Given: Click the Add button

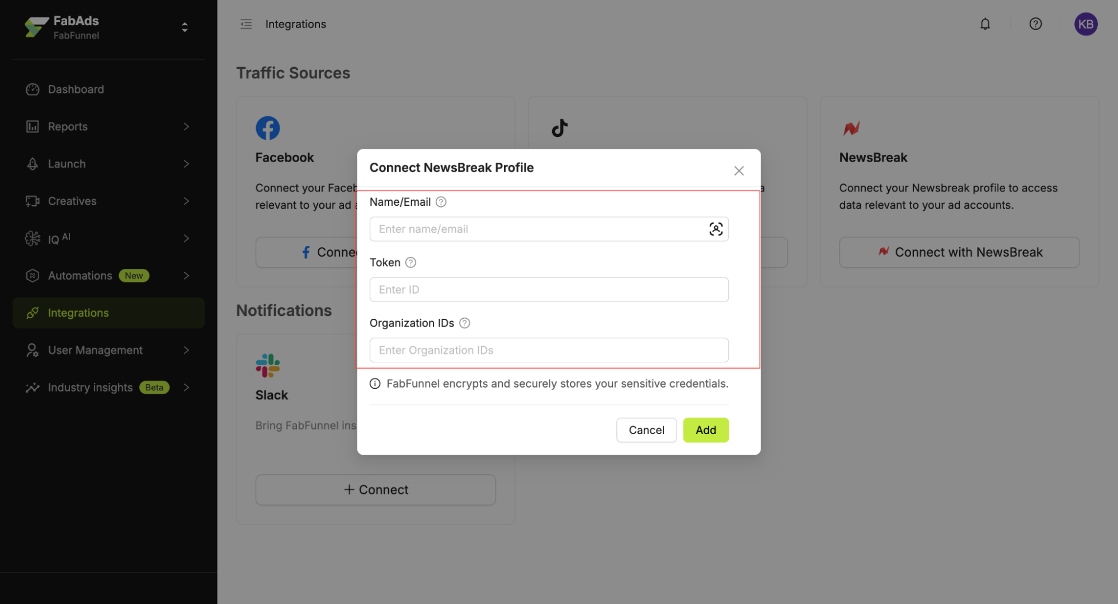Looking at the screenshot, I should click(705, 430).
